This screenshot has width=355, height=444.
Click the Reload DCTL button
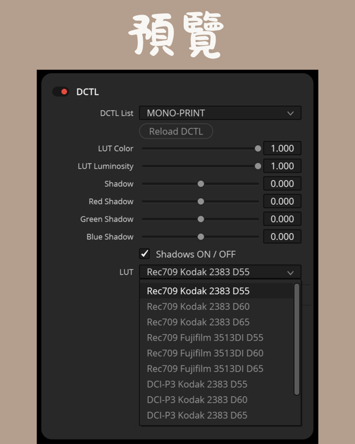click(176, 131)
